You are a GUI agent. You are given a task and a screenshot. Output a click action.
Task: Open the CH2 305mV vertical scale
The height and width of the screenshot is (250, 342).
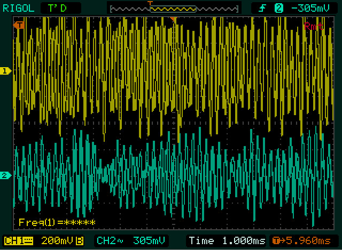tap(150, 241)
